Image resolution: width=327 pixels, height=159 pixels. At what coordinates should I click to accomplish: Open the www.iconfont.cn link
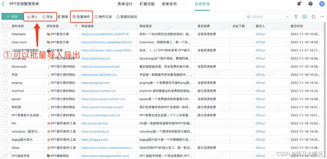[x=98, y=91]
